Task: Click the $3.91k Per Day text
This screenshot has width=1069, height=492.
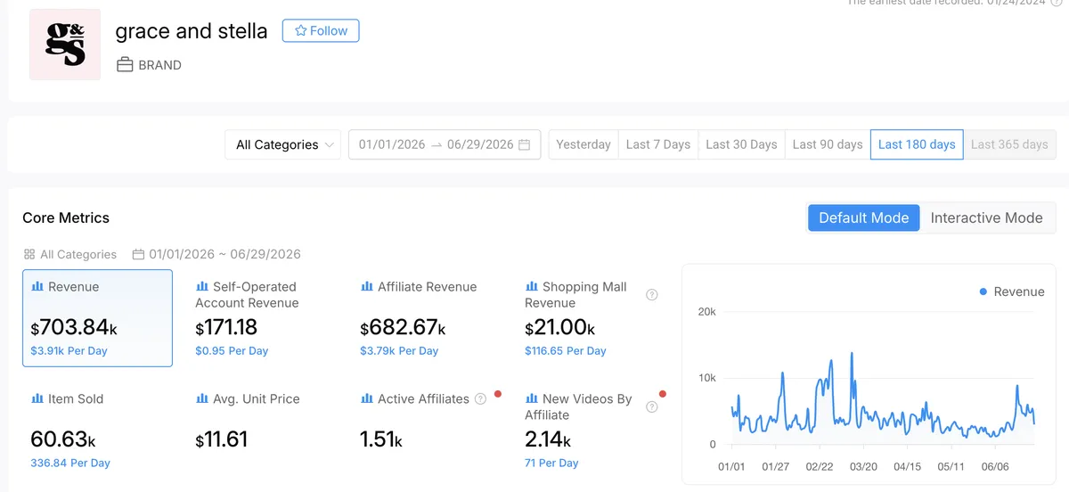Action: [x=69, y=351]
